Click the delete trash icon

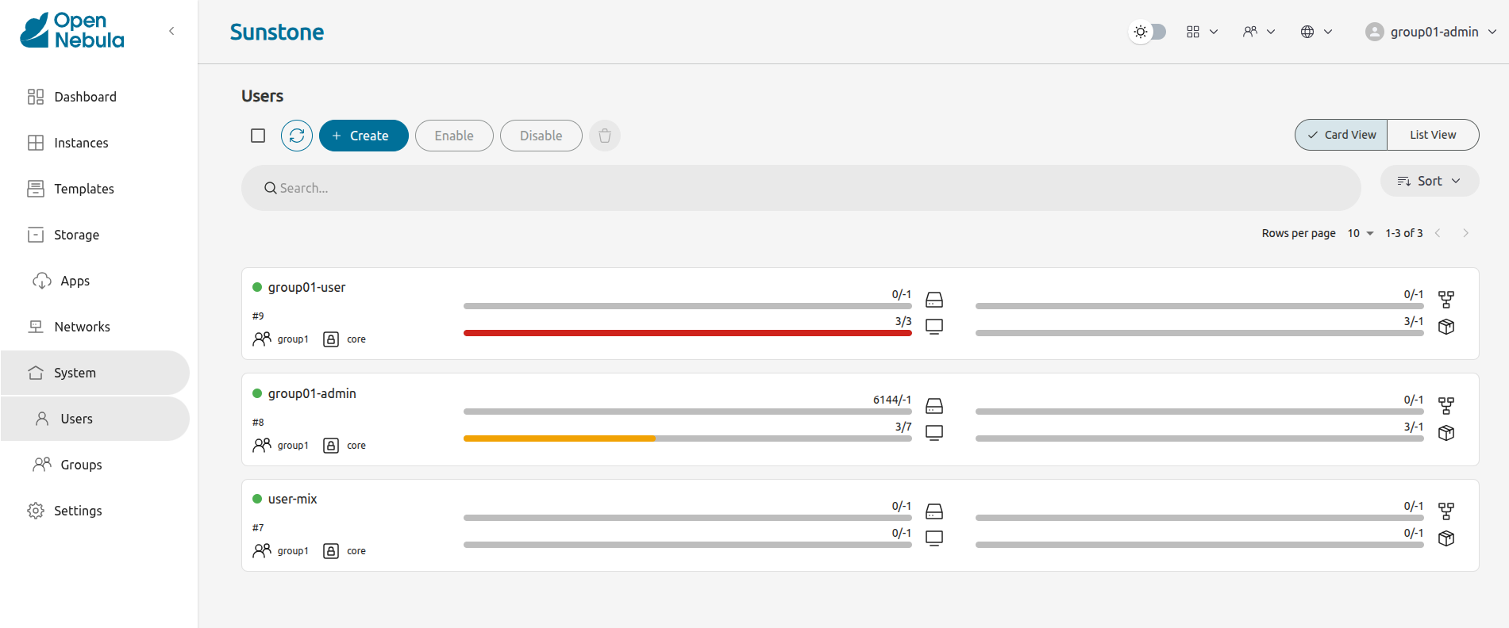(x=605, y=136)
